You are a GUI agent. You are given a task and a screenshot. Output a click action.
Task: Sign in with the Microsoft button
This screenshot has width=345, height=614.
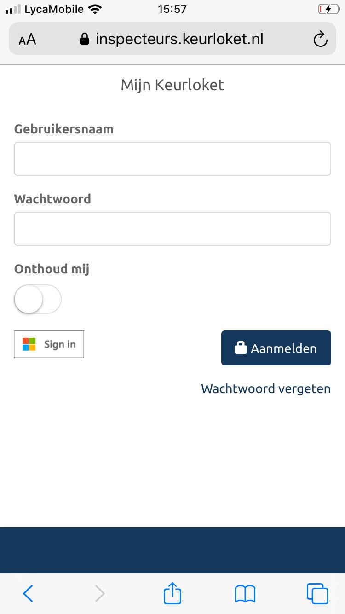pyautogui.click(x=49, y=344)
